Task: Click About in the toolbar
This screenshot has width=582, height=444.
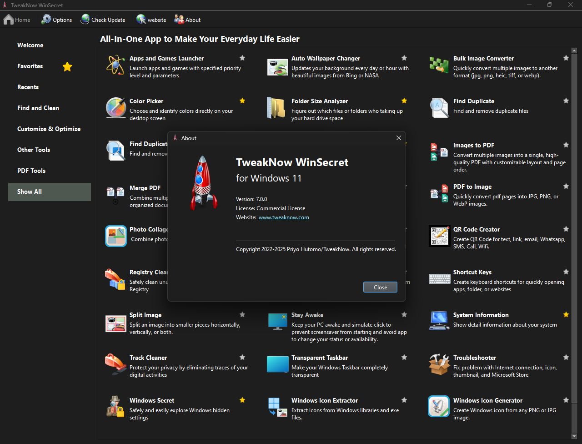Action: coord(187,20)
